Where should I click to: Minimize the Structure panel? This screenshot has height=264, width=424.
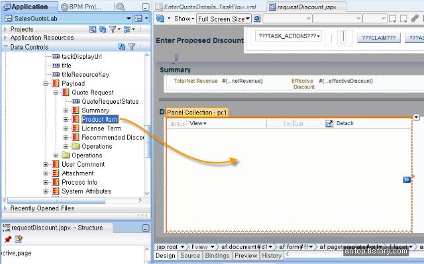[x=146, y=228]
